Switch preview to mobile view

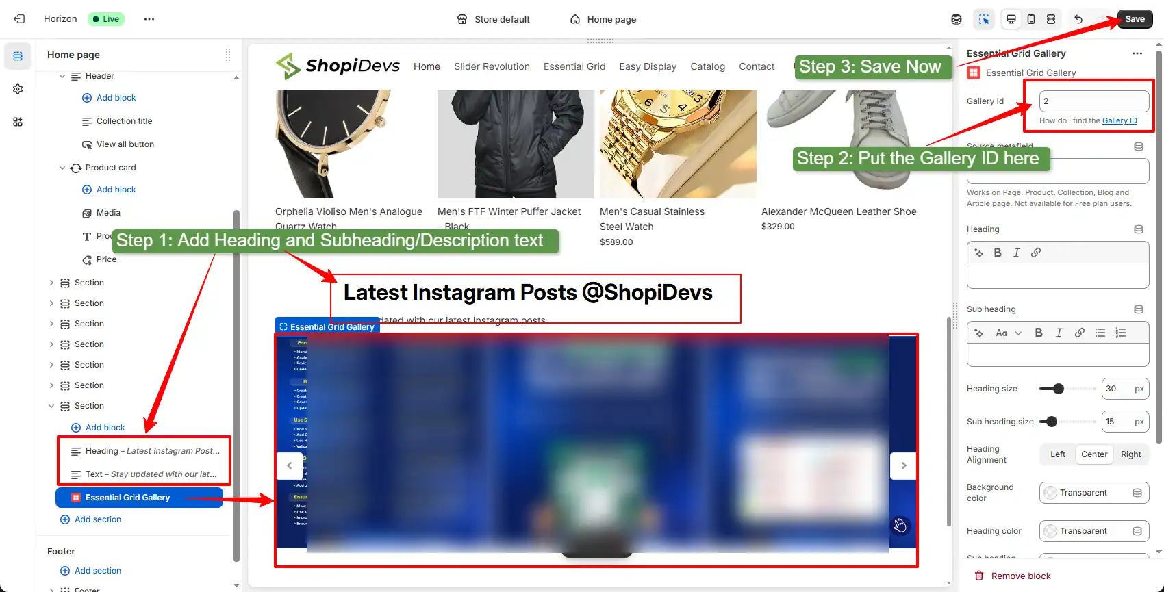(x=1031, y=19)
